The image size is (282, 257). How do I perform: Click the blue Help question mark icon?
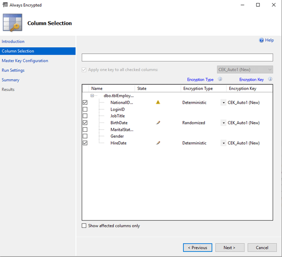(x=261, y=40)
